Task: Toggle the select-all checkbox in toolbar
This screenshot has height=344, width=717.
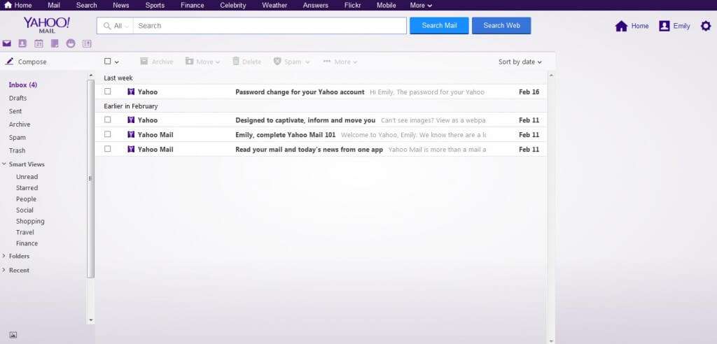Action: pos(108,62)
